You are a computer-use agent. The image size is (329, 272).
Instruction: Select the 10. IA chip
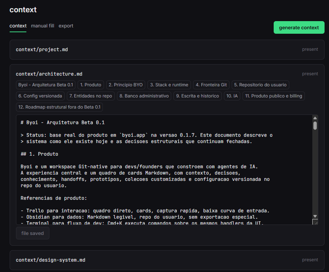(232, 96)
